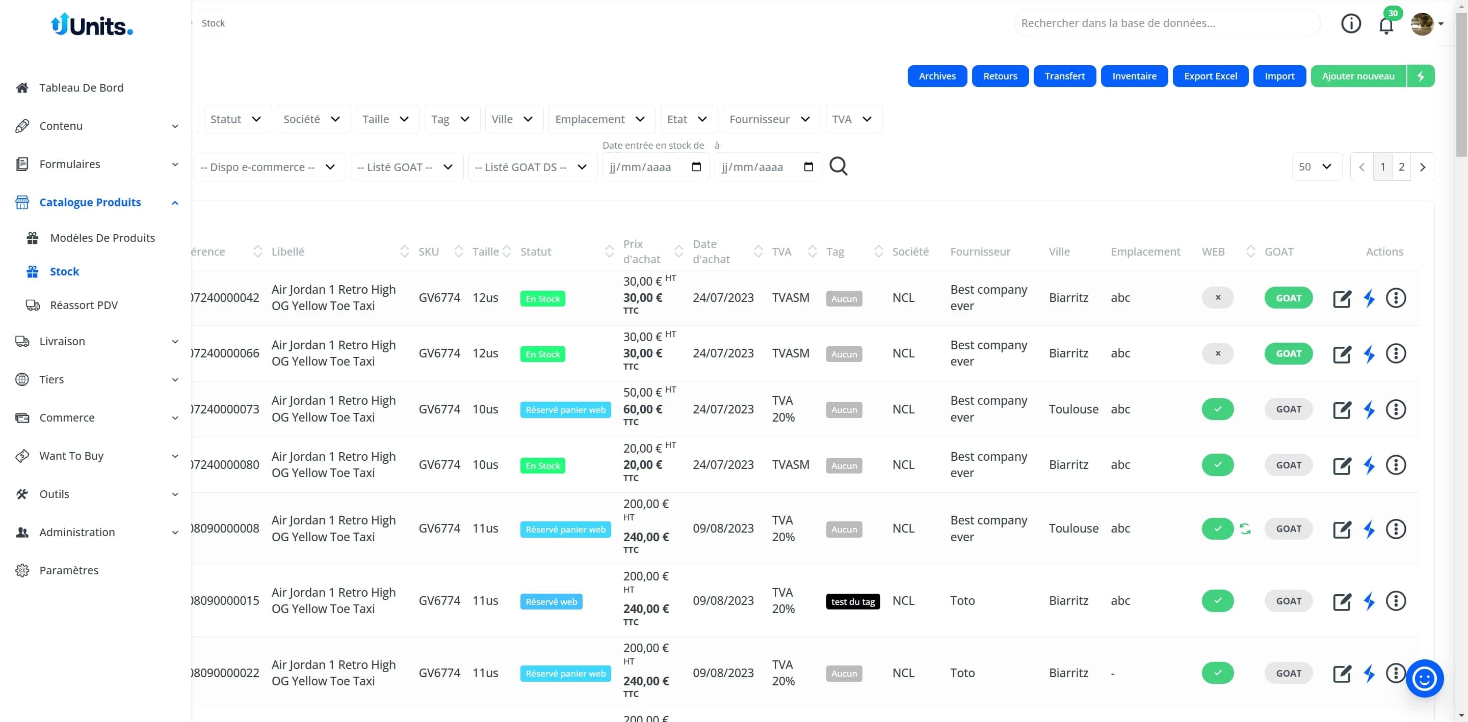
Task: Edit stock item 08090000022
Action: (1342, 674)
